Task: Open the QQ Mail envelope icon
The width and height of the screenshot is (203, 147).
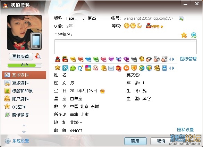Action: [x=111, y=68]
